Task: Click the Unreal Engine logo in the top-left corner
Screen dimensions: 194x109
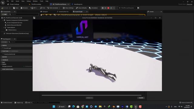Action: click(x=3, y=3)
